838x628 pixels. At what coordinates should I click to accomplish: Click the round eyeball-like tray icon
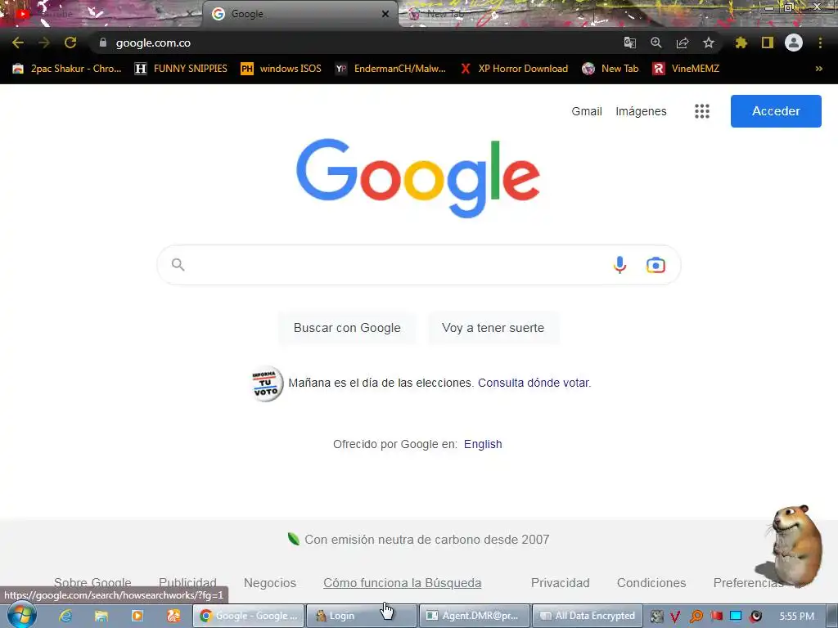pos(756,617)
